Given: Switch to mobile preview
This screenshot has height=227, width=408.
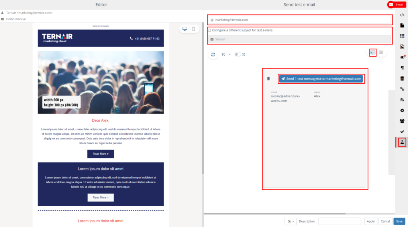Looking at the screenshot, I should (x=194, y=29).
